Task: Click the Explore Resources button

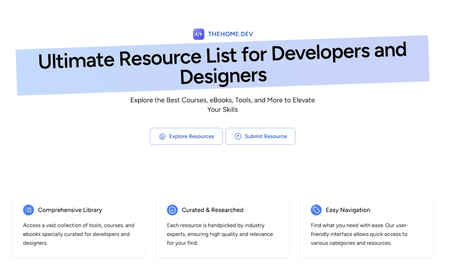Action: (186, 136)
